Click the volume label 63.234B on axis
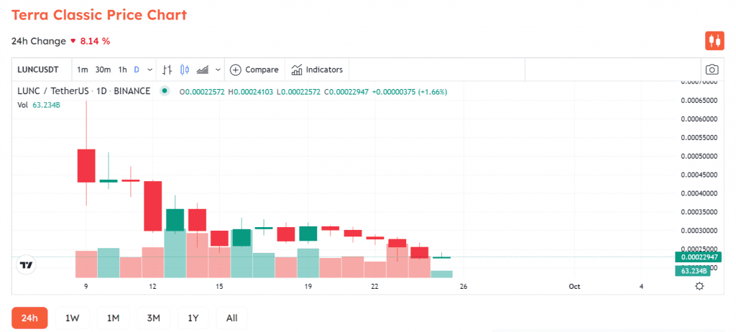Screen dimensions: 736x332 click(x=692, y=271)
